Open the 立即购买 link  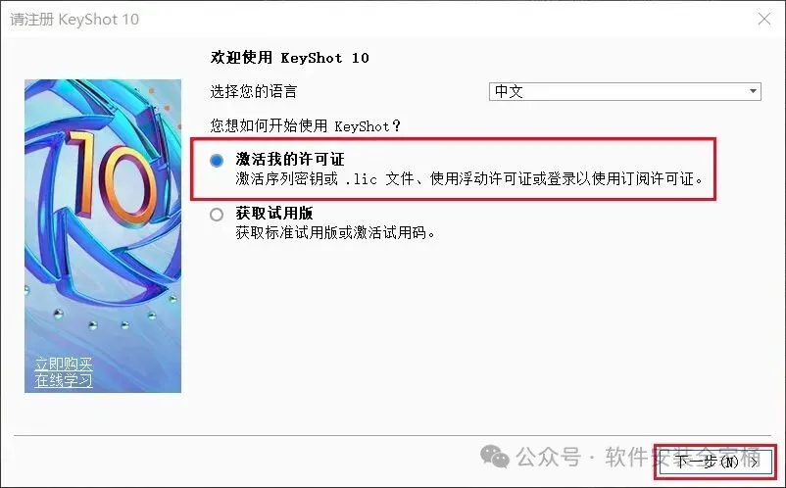point(64,364)
